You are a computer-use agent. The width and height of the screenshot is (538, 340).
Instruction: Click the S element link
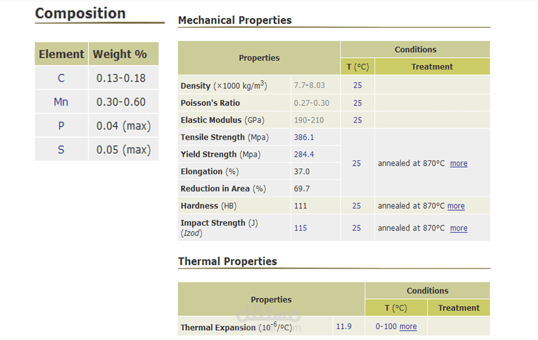(x=61, y=150)
